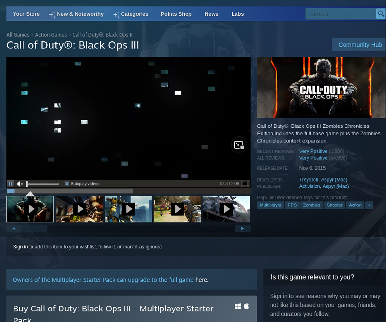386x322 pixels.
Task: Go to Action Games breadcrumb
Action: click(51, 35)
